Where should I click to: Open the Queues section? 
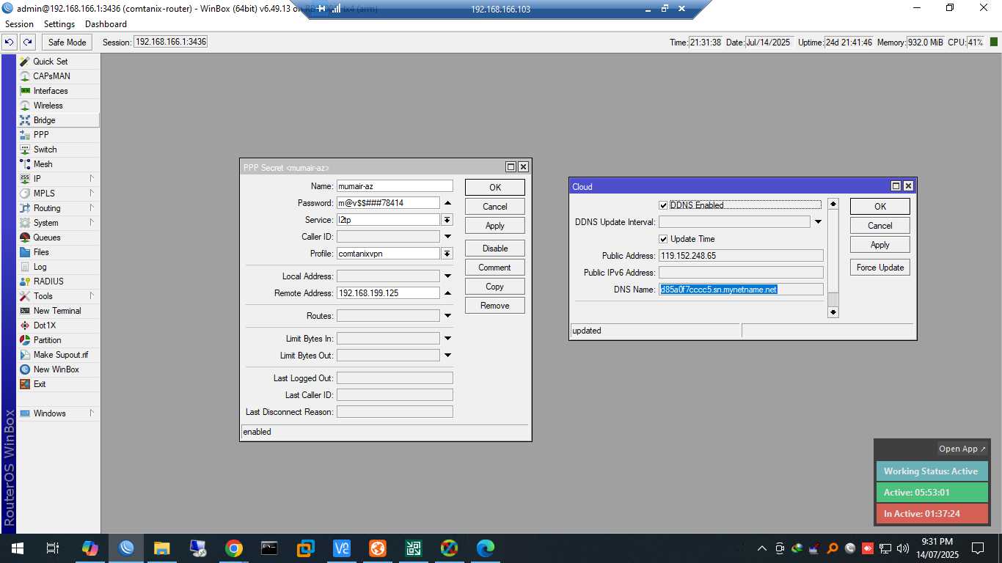(58, 238)
